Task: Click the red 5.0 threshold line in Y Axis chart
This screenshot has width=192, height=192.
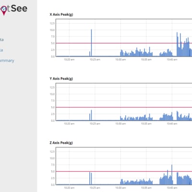Action: coord(124,108)
